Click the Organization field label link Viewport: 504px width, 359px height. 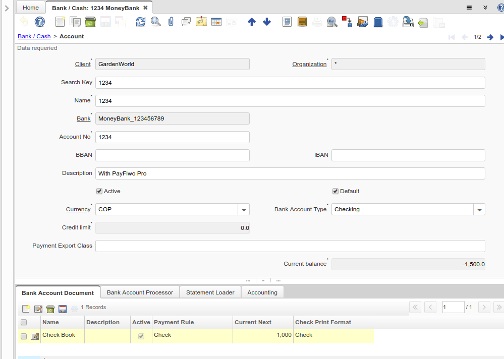(x=309, y=64)
